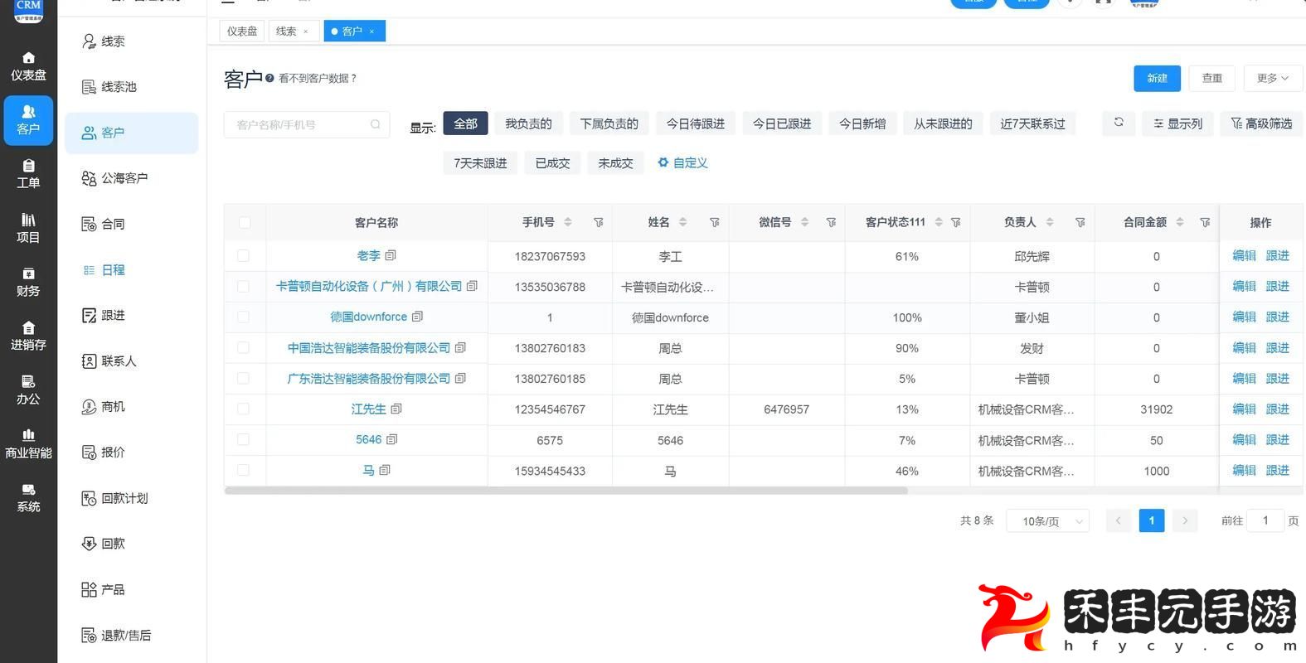This screenshot has width=1306, height=663.
Task: Tick checkbox for 江先生 row
Action: [x=243, y=409]
